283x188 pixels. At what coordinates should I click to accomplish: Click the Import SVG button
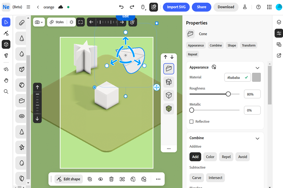pyautogui.click(x=176, y=7)
